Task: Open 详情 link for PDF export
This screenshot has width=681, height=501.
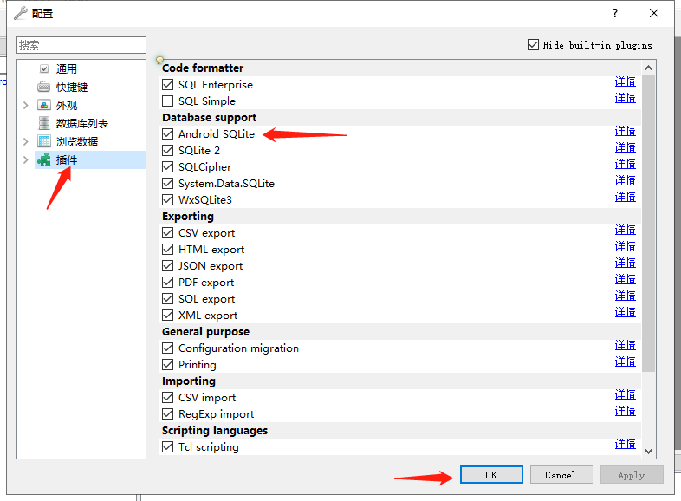Action: (x=626, y=280)
